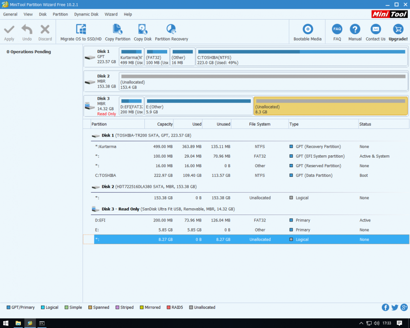The height and width of the screenshot is (328, 410).
Task: Start Partition Recovery from the toolbar
Action: click(x=171, y=30)
